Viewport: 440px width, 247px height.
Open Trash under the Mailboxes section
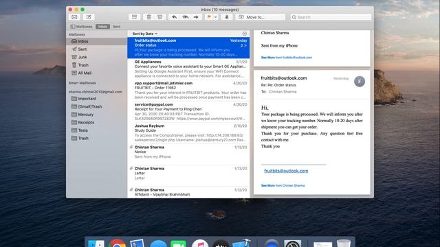[x=96, y=65]
